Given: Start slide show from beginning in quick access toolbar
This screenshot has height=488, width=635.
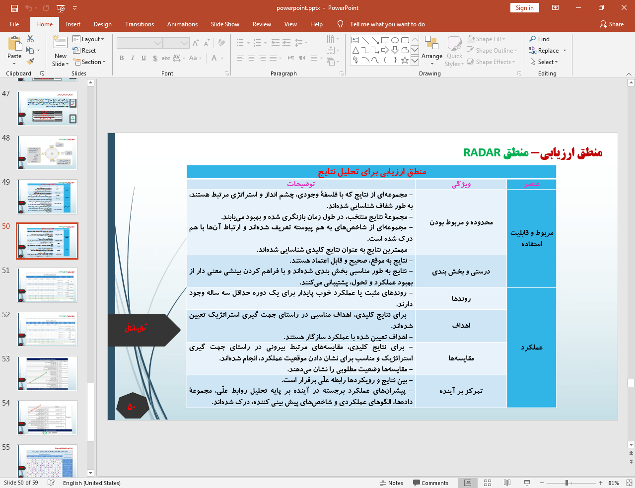Looking at the screenshot, I should (x=61, y=8).
